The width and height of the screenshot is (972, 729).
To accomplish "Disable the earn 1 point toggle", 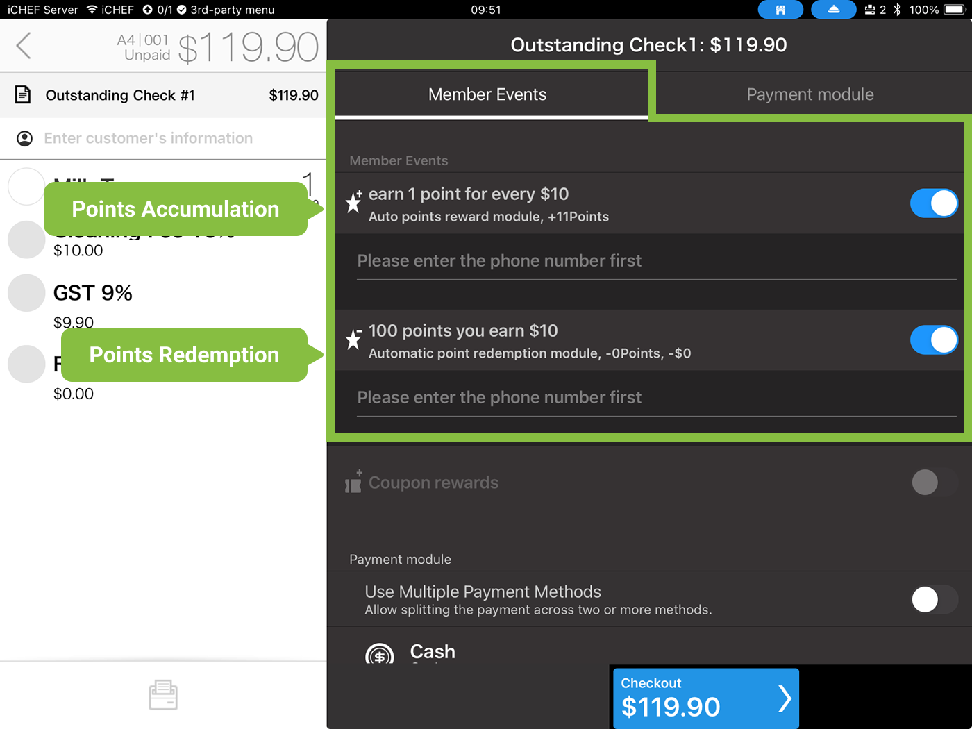I will coord(933,203).
